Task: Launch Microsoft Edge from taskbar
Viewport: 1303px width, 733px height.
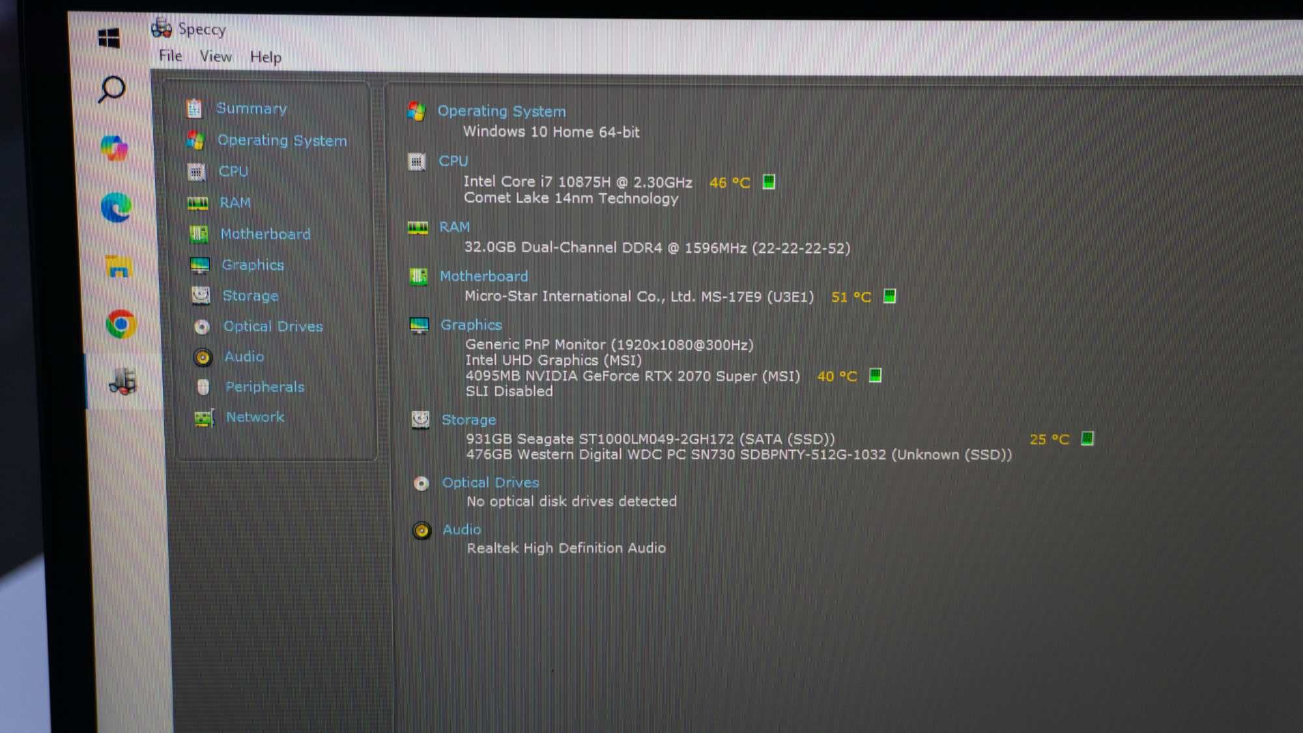Action: click(116, 208)
